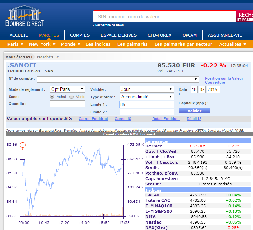The image size is (253, 230).
Task: Open the Couverture link
Action: (x=215, y=82)
